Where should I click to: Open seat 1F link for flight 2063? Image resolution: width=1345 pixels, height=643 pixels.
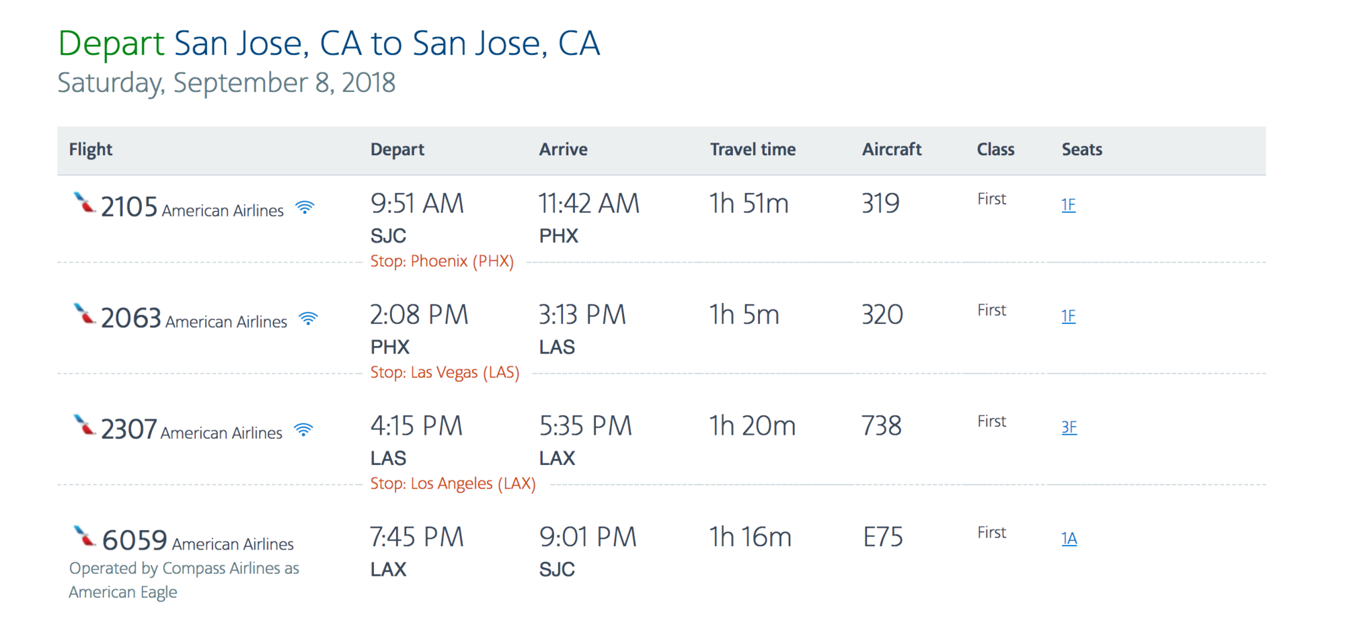(x=1069, y=316)
